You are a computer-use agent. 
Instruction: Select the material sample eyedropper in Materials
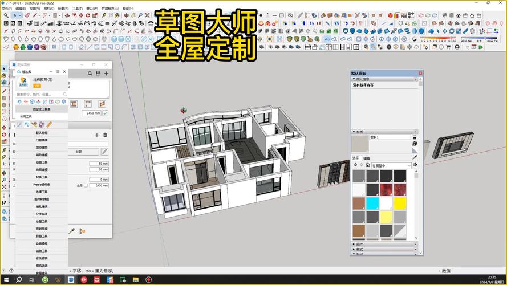point(415,157)
